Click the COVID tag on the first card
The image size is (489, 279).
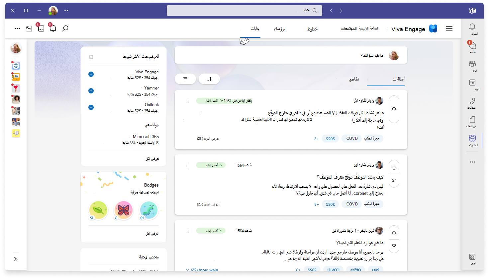click(x=352, y=139)
